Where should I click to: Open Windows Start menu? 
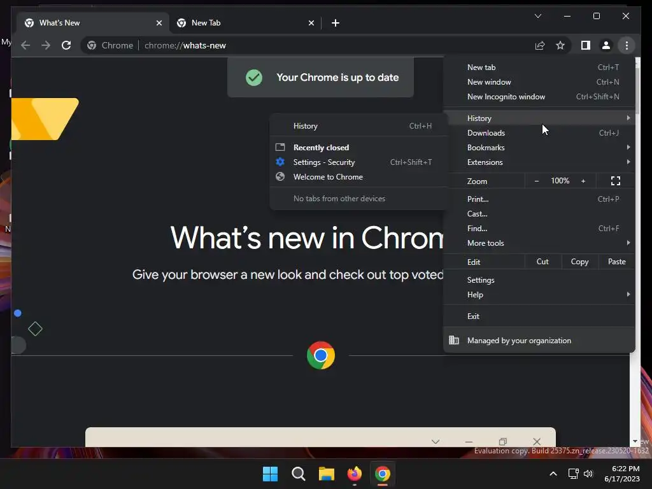tap(270, 474)
